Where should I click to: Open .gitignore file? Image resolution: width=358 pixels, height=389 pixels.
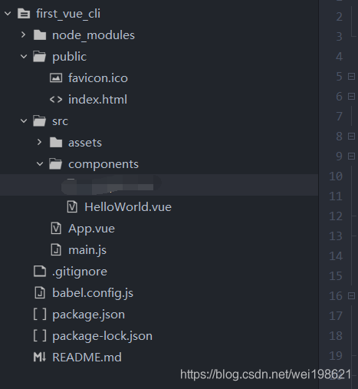[80, 272]
